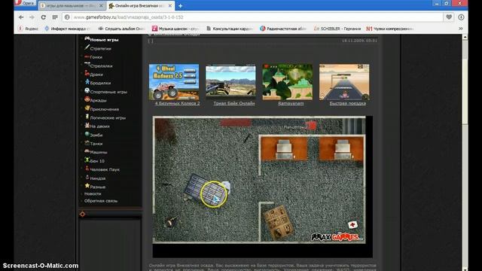Go back using the browser back arrow
This screenshot has height=271, width=482.
pos(21,17)
